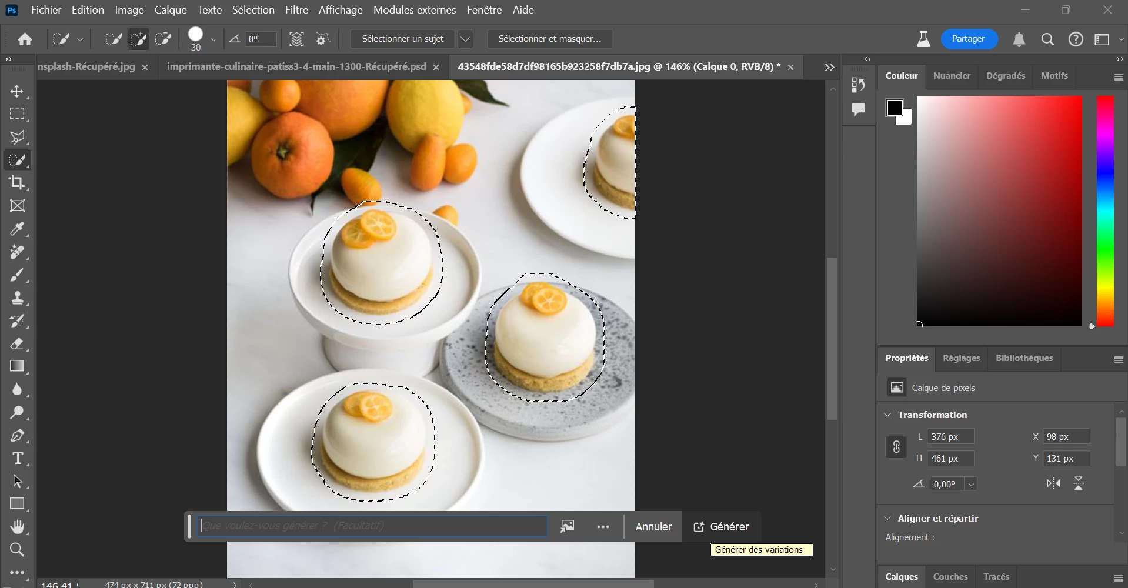
Task: Select the History Brush tool
Action: (x=17, y=321)
